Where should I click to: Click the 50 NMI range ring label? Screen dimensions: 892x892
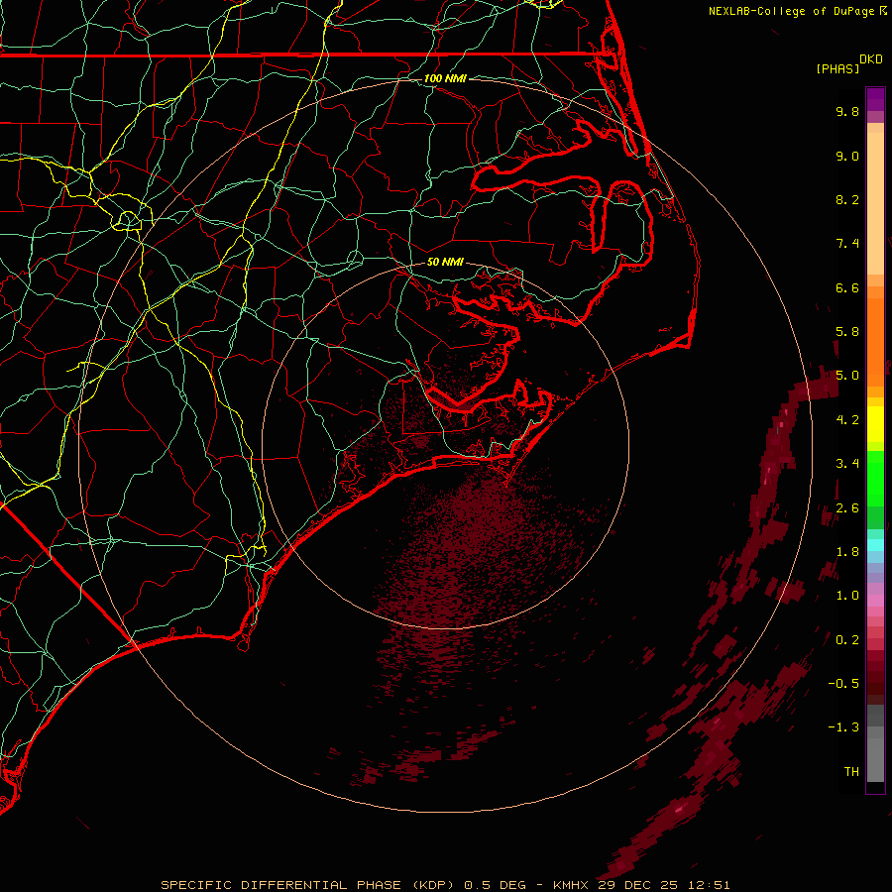coord(445,262)
